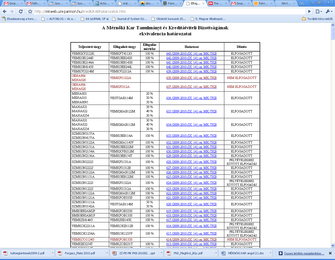This screenshot has height=260, width=335.
Task: Close the downloads bar
Action: click(x=330, y=253)
